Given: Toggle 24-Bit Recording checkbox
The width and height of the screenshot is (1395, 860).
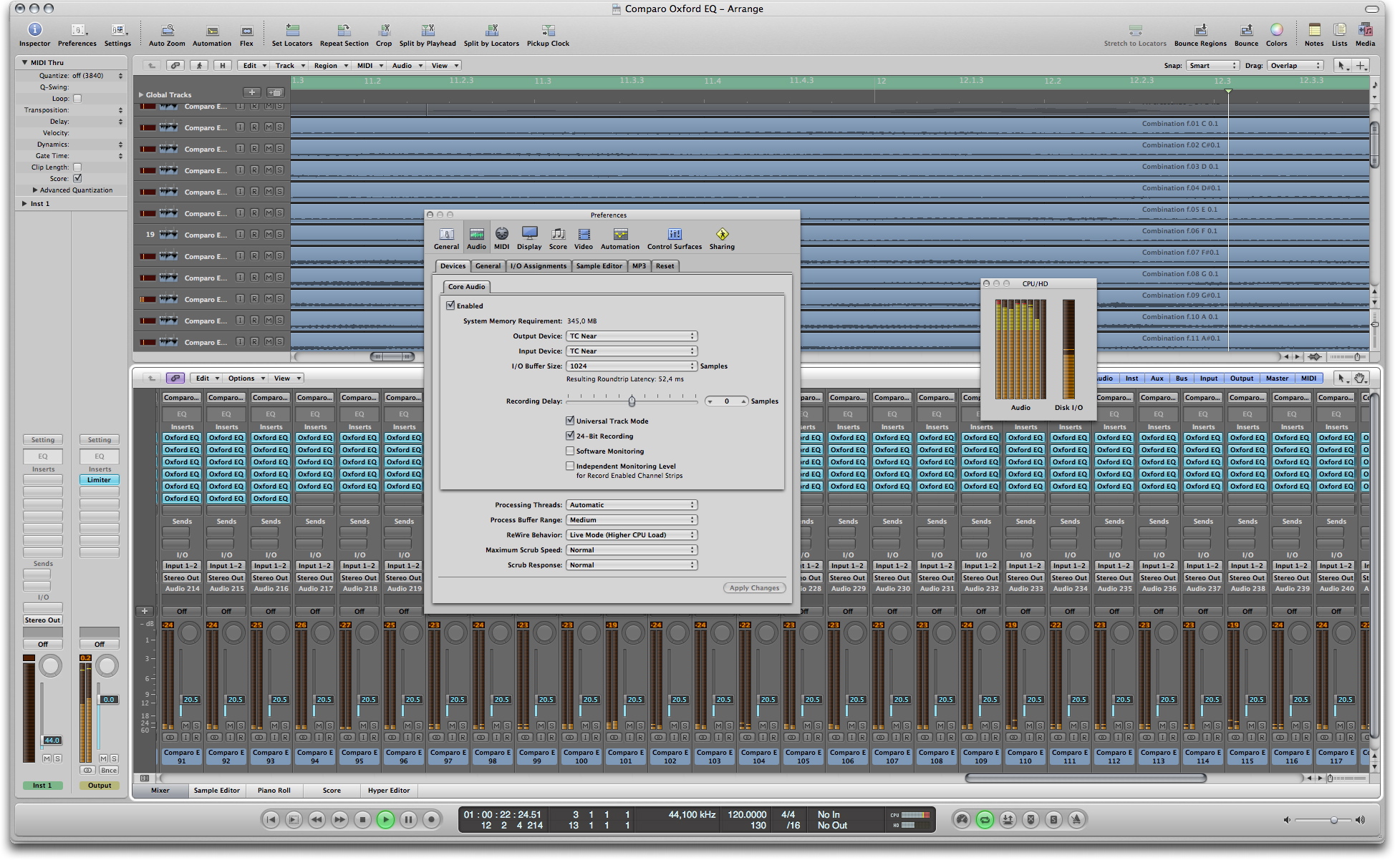Looking at the screenshot, I should point(570,436).
